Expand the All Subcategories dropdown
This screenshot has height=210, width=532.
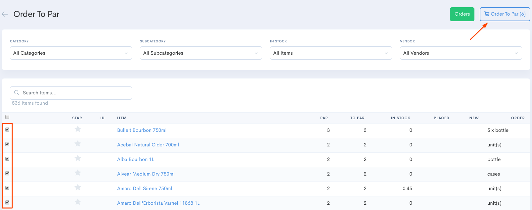pyautogui.click(x=201, y=53)
